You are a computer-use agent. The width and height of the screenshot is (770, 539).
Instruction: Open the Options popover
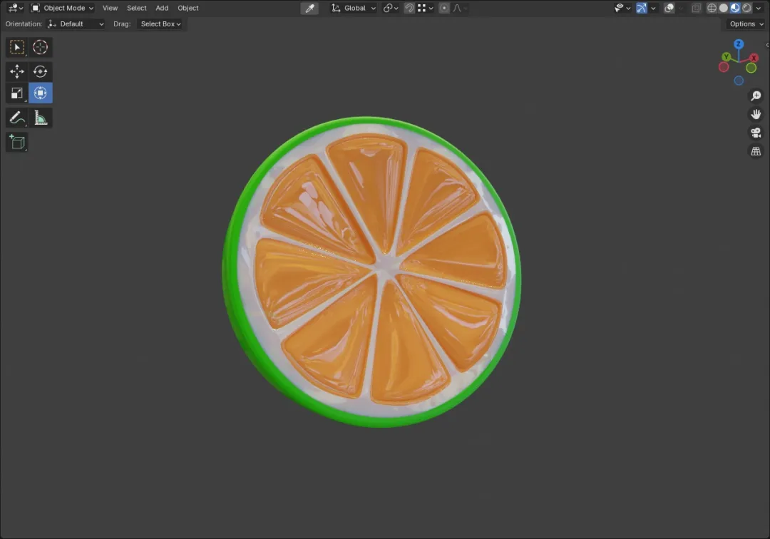tap(746, 24)
